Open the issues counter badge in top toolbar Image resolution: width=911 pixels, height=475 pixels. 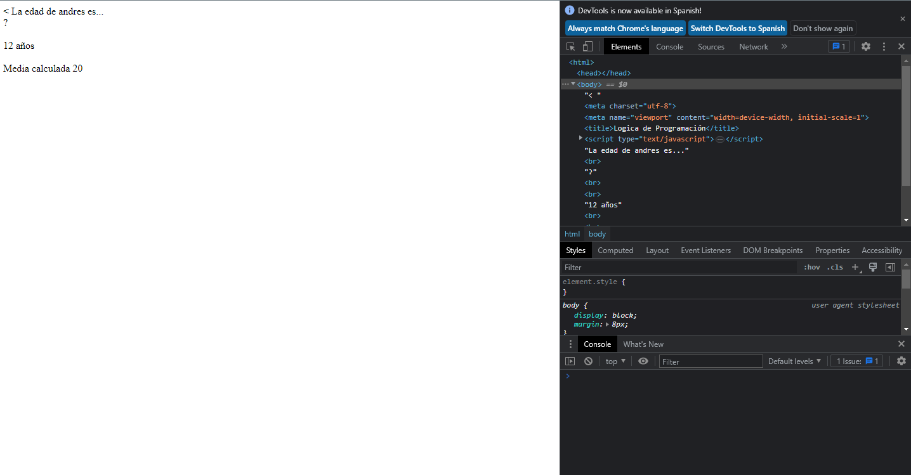(839, 46)
